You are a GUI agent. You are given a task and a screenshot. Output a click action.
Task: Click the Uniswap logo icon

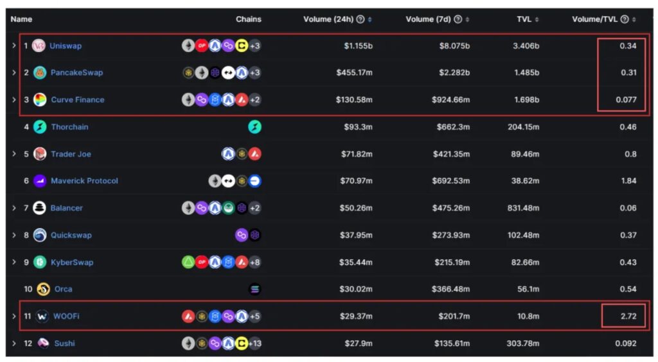39,46
